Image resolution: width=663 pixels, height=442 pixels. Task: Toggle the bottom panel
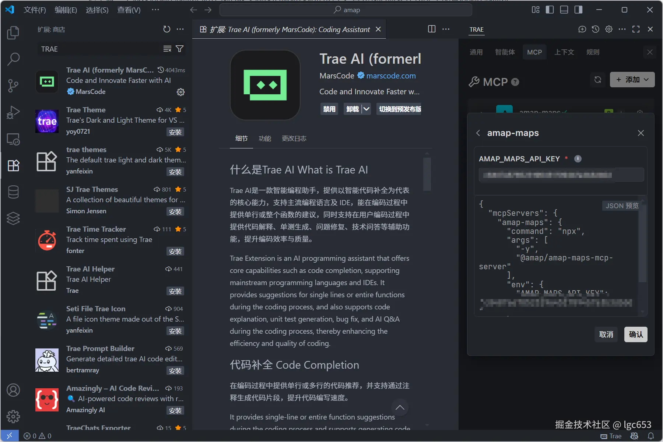pos(564,10)
